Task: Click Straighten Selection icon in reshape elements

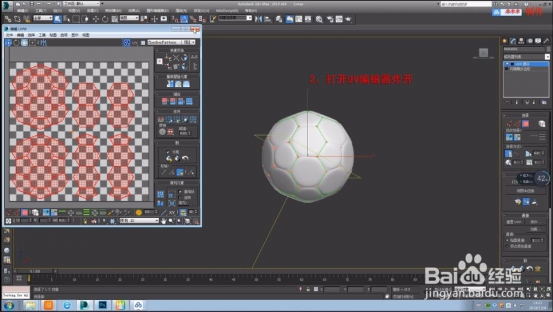Action: tap(170, 84)
